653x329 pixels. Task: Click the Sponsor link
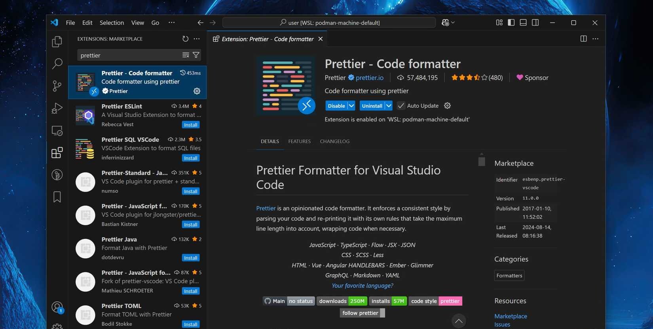tap(532, 78)
